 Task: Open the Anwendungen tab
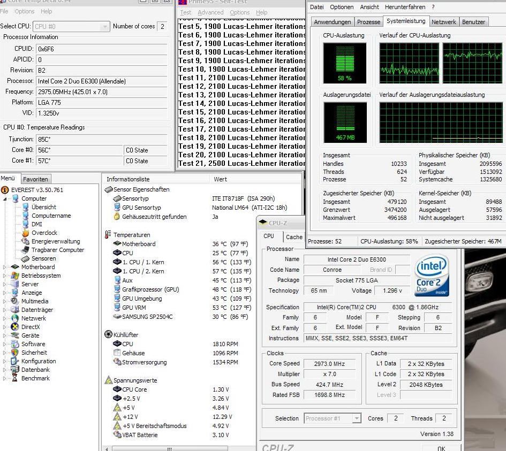(333, 22)
